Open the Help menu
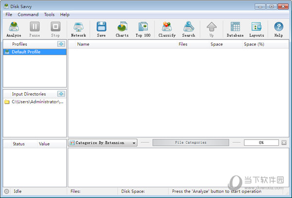The image size is (292, 198). click(65, 15)
